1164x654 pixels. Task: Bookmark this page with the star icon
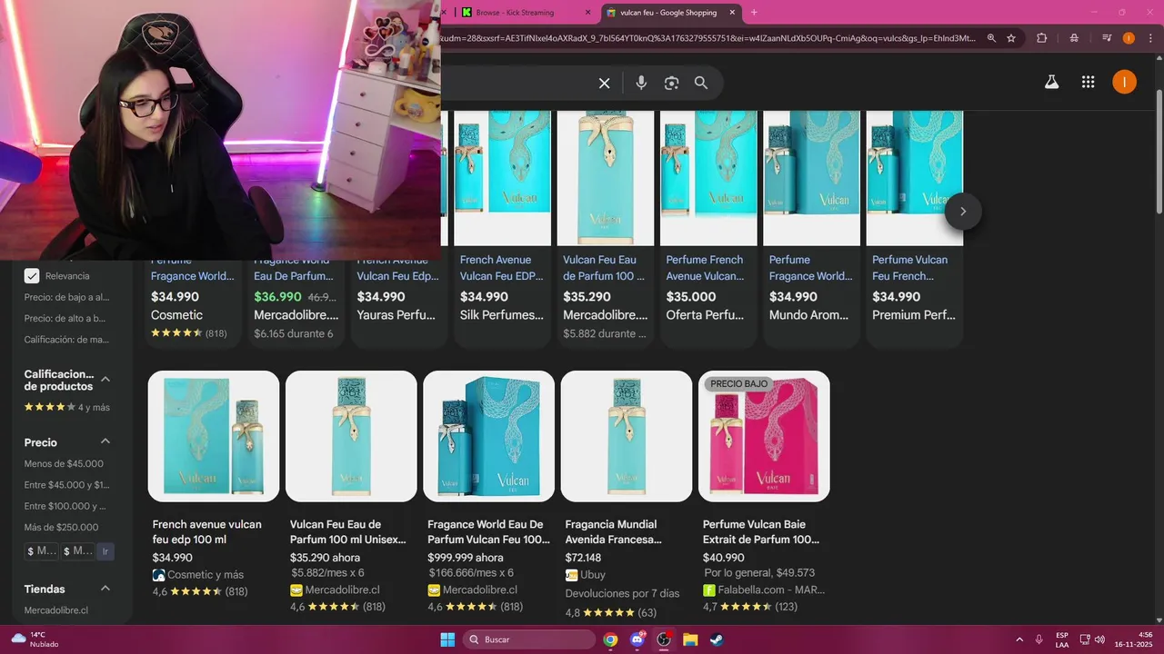1011,38
